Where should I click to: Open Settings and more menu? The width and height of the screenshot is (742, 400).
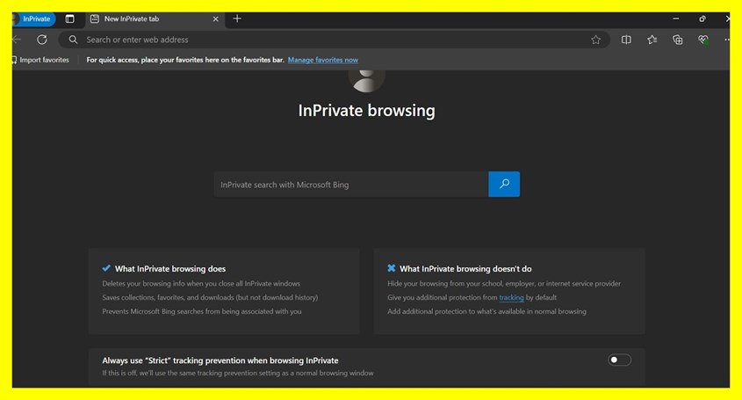(x=726, y=40)
